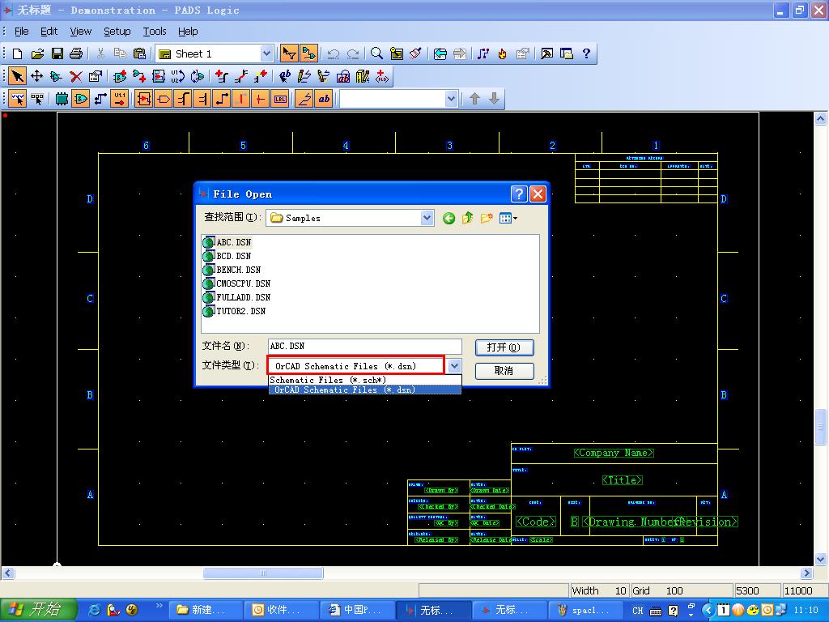Click the Print icon in the toolbar

pyautogui.click(x=76, y=53)
